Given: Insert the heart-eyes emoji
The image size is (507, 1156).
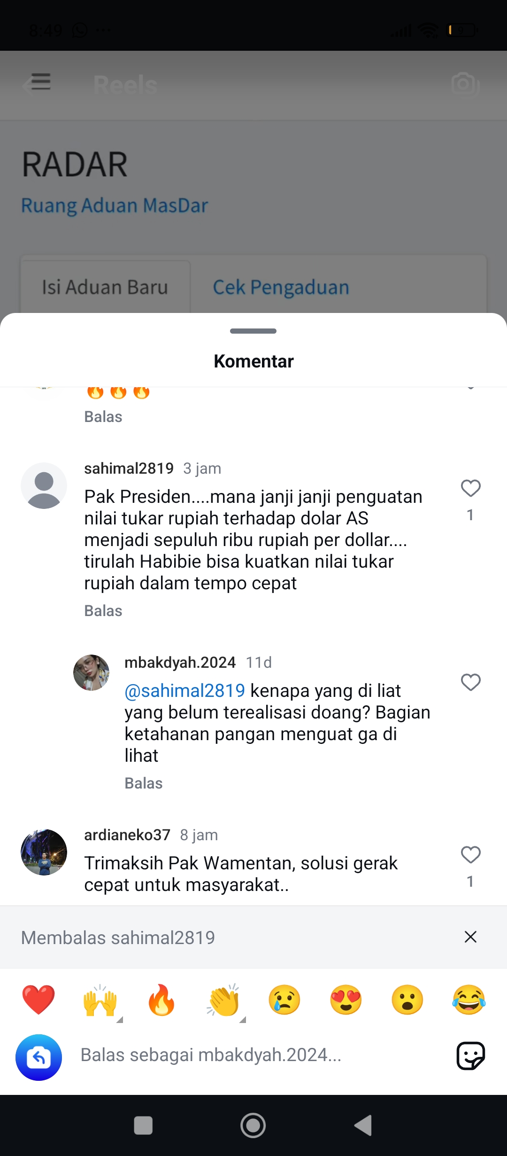Looking at the screenshot, I should coord(346,1000).
